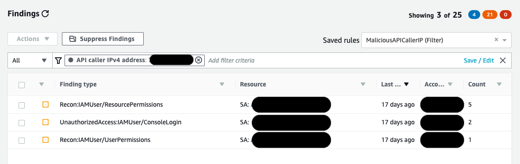Sort by the severity column arrow
520x164 pixels.
tap(42, 85)
